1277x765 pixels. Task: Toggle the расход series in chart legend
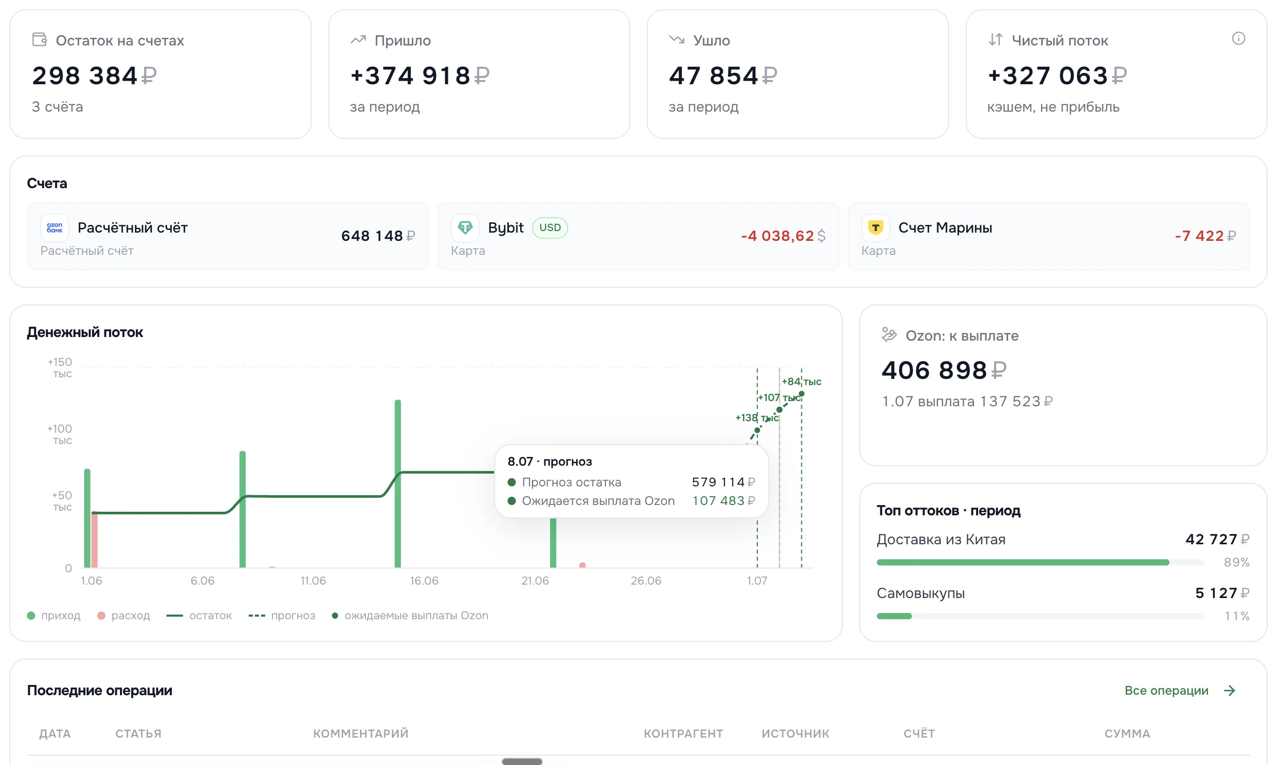[x=124, y=616]
